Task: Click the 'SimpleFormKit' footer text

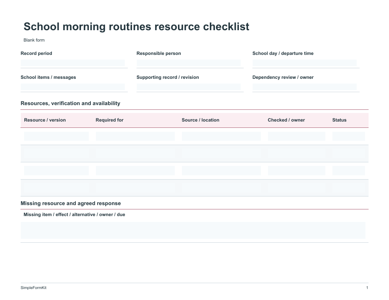Action: click(x=33, y=287)
